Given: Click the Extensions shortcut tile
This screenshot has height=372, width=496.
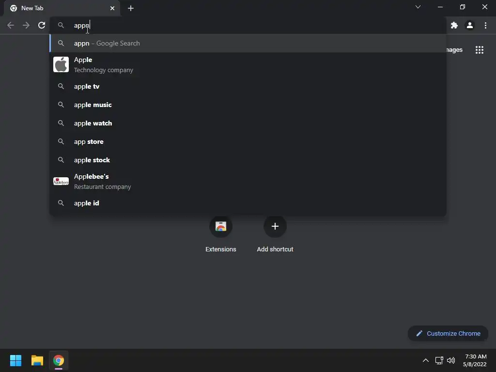Looking at the screenshot, I should [221, 234].
